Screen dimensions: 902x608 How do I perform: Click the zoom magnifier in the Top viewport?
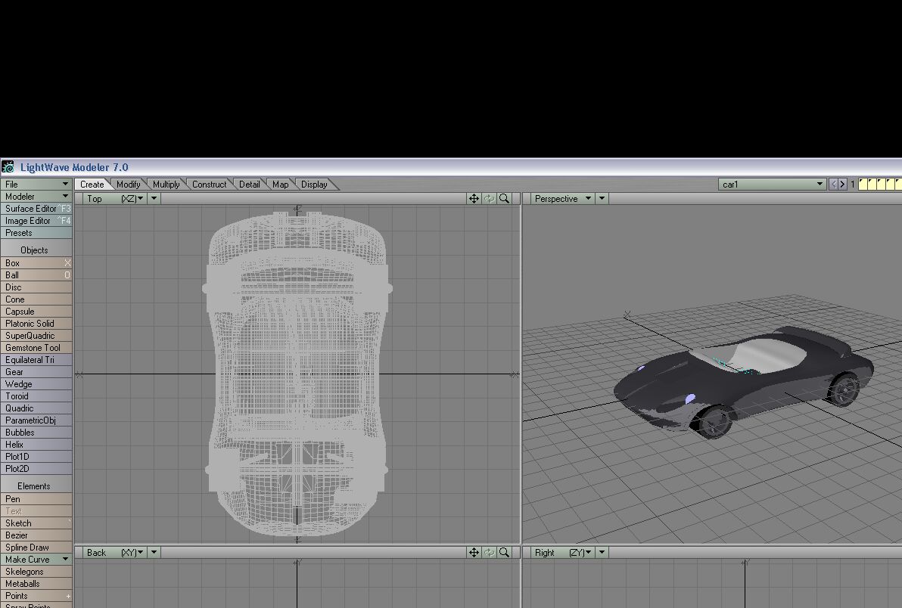504,199
